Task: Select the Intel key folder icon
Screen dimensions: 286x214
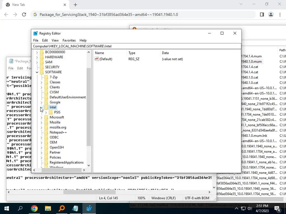Action: click(x=46, y=107)
